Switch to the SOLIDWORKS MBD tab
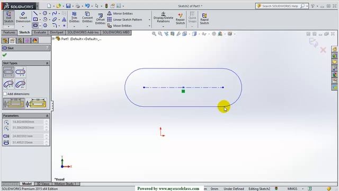Image resolution: width=339 pixels, height=191 pixels. click(x=116, y=32)
